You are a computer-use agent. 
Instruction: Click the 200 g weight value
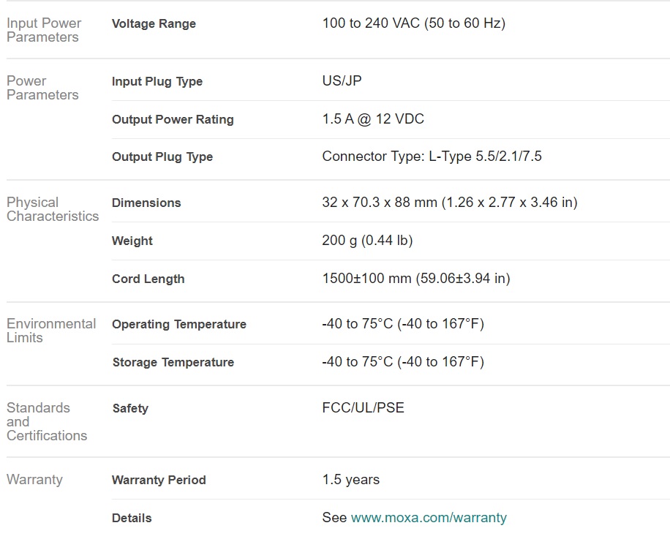[x=367, y=240]
